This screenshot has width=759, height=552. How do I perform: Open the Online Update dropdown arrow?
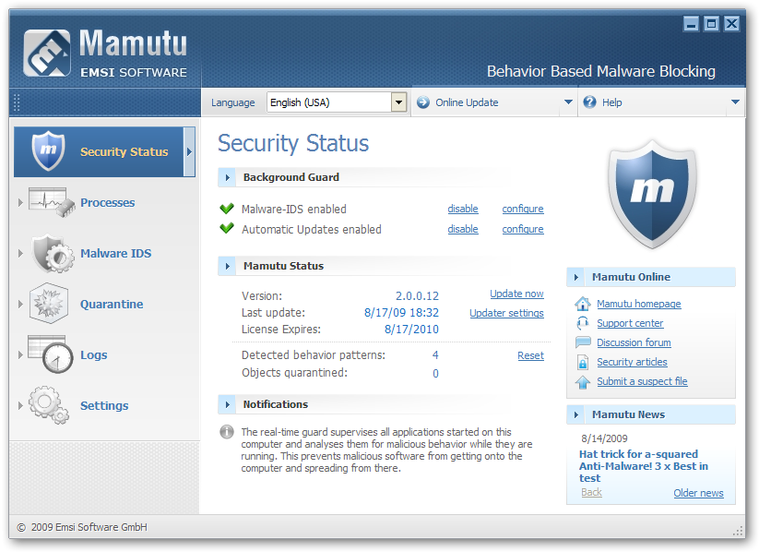click(568, 102)
